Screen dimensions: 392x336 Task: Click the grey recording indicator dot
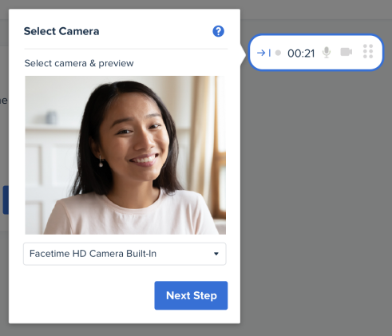point(278,53)
